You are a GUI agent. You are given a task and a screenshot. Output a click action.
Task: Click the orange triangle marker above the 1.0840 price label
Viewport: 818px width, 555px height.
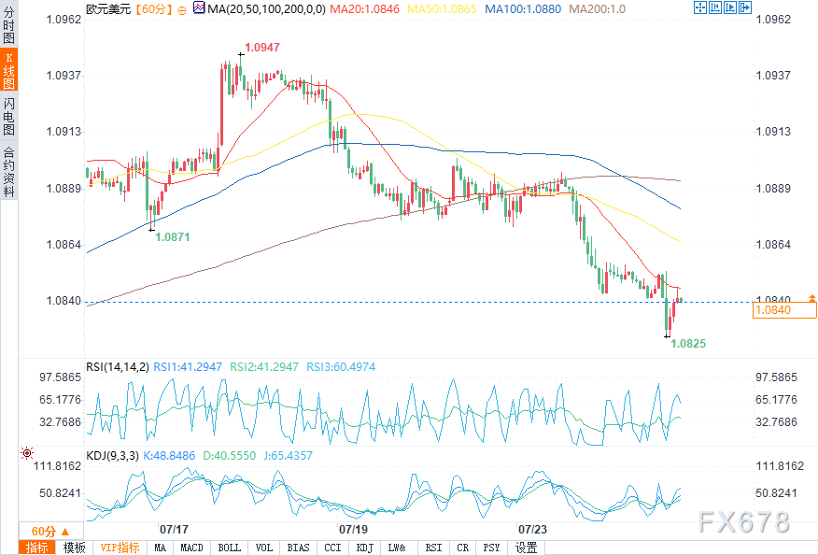(x=811, y=298)
